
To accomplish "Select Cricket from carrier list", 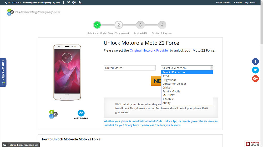I will pos(187,88).
